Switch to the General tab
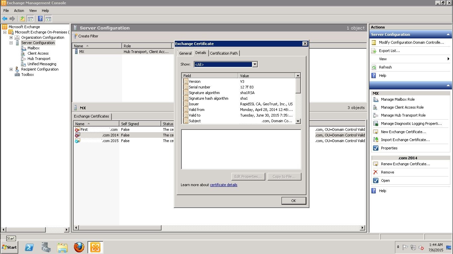The width and height of the screenshot is (453, 254). point(185,53)
